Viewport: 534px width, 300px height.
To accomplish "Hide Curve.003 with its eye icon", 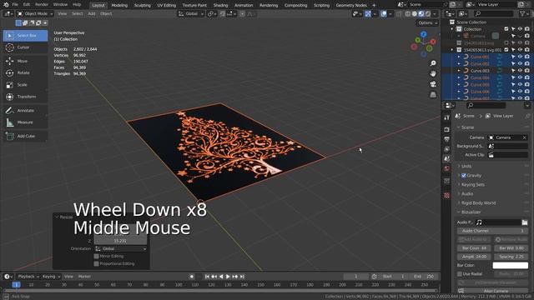I will (520, 71).
